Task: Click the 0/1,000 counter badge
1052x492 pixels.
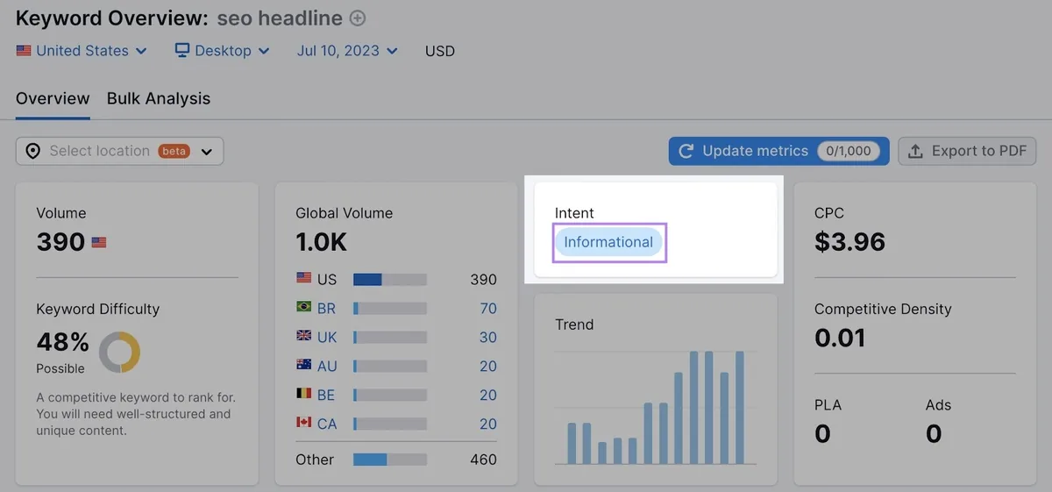Action: click(x=849, y=151)
